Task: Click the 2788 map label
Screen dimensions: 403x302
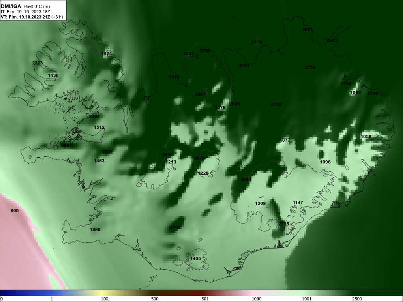Action: 346,84
